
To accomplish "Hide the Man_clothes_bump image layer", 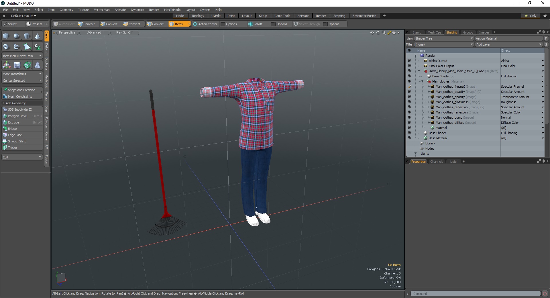I will coord(409,117).
